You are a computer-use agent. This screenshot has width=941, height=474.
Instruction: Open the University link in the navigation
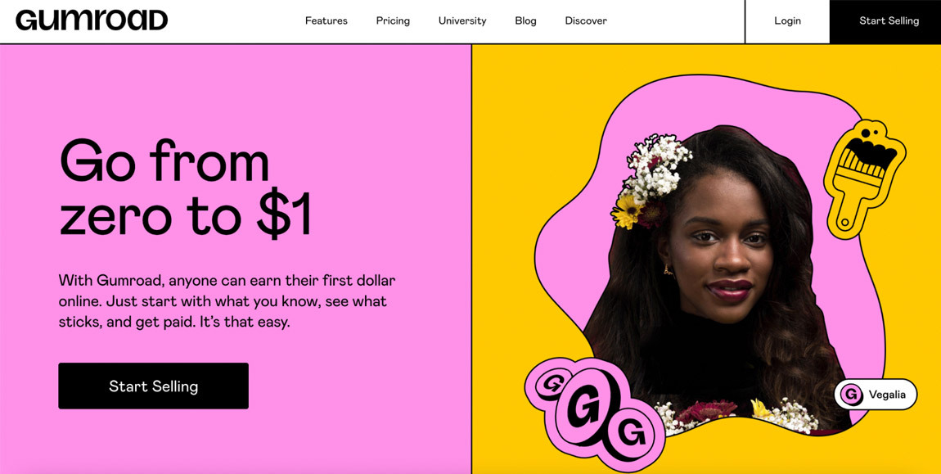(x=462, y=20)
